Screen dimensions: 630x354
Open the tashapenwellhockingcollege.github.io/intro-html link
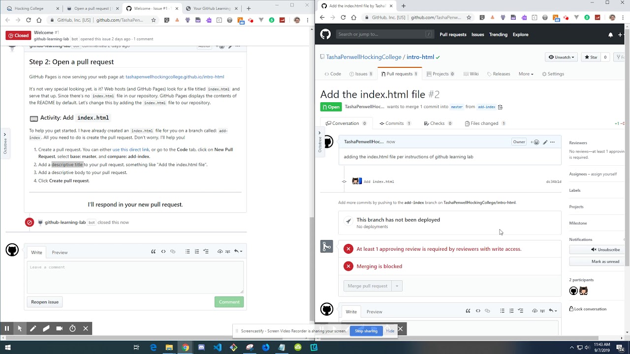tap(175, 77)
